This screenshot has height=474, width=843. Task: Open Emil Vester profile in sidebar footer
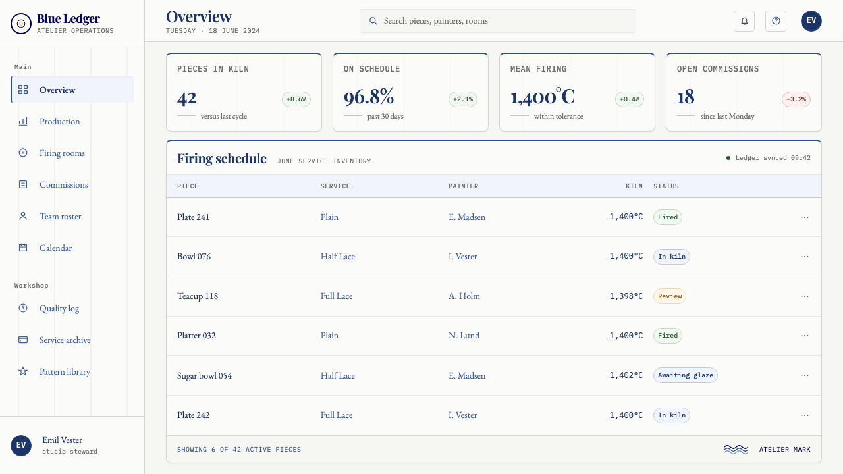coord(72,446)
